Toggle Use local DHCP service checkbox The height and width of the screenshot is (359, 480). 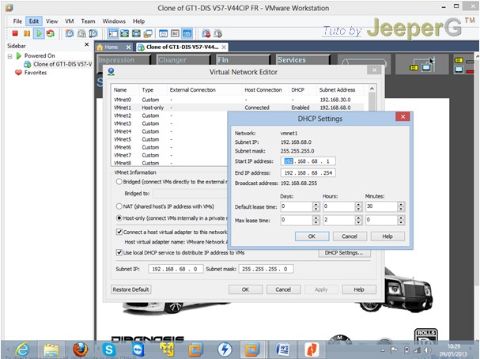click(x=119, y=252)
